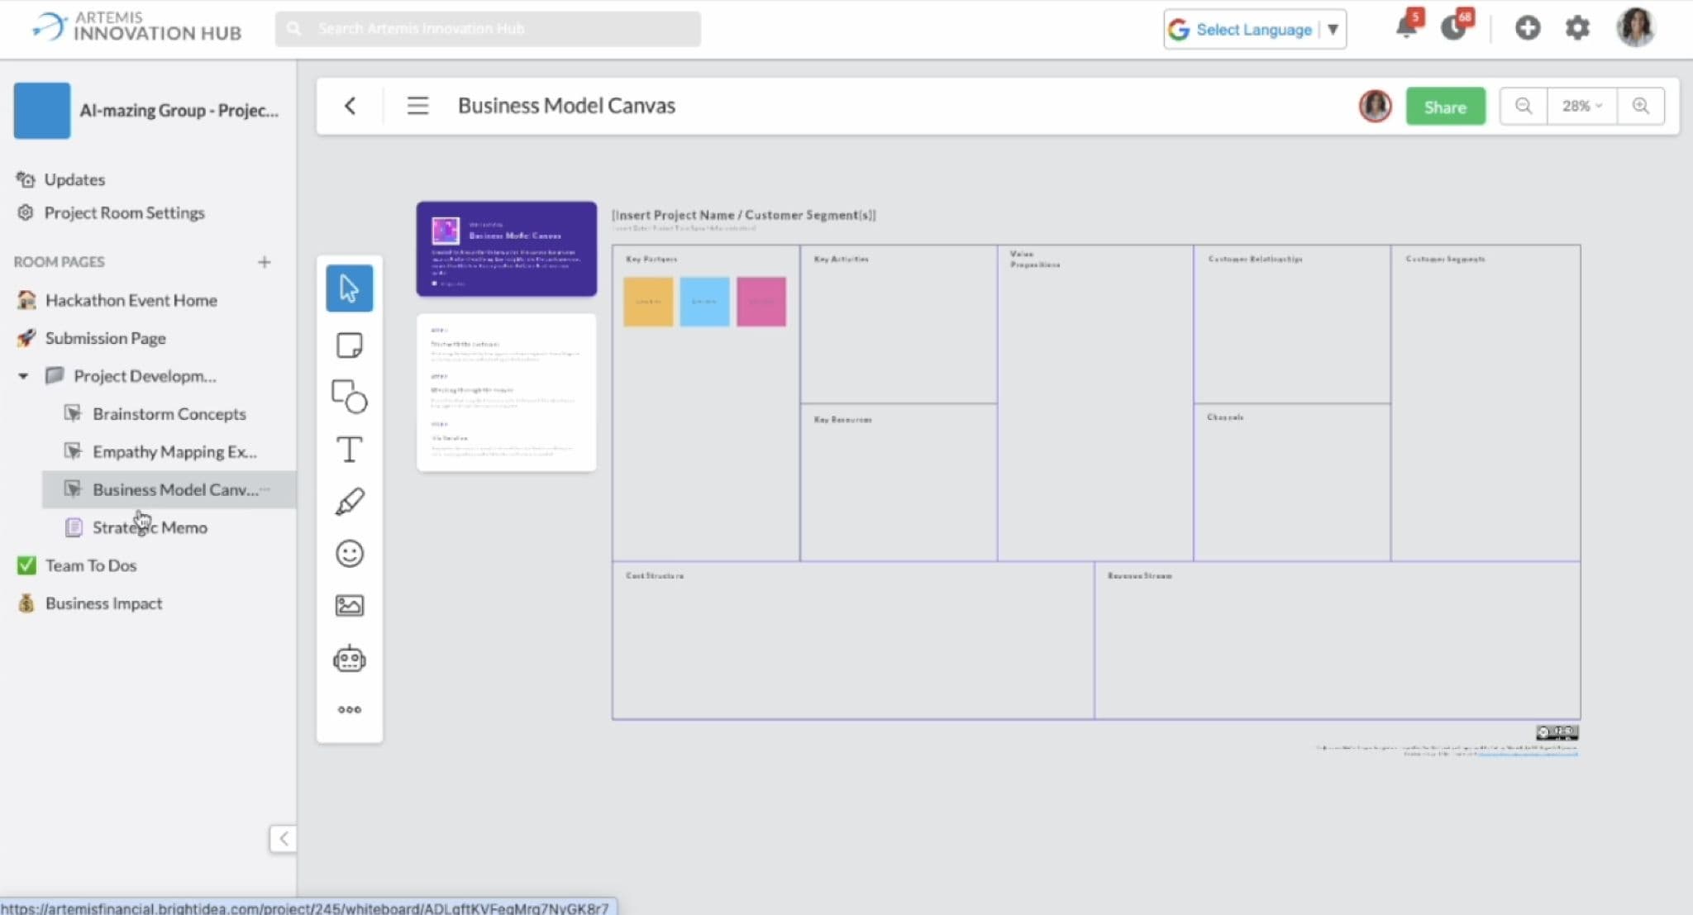Click the Revenue Streams label
Image resolution: width=1693 pixels, height=915 pixels.
pos(1140,575)
